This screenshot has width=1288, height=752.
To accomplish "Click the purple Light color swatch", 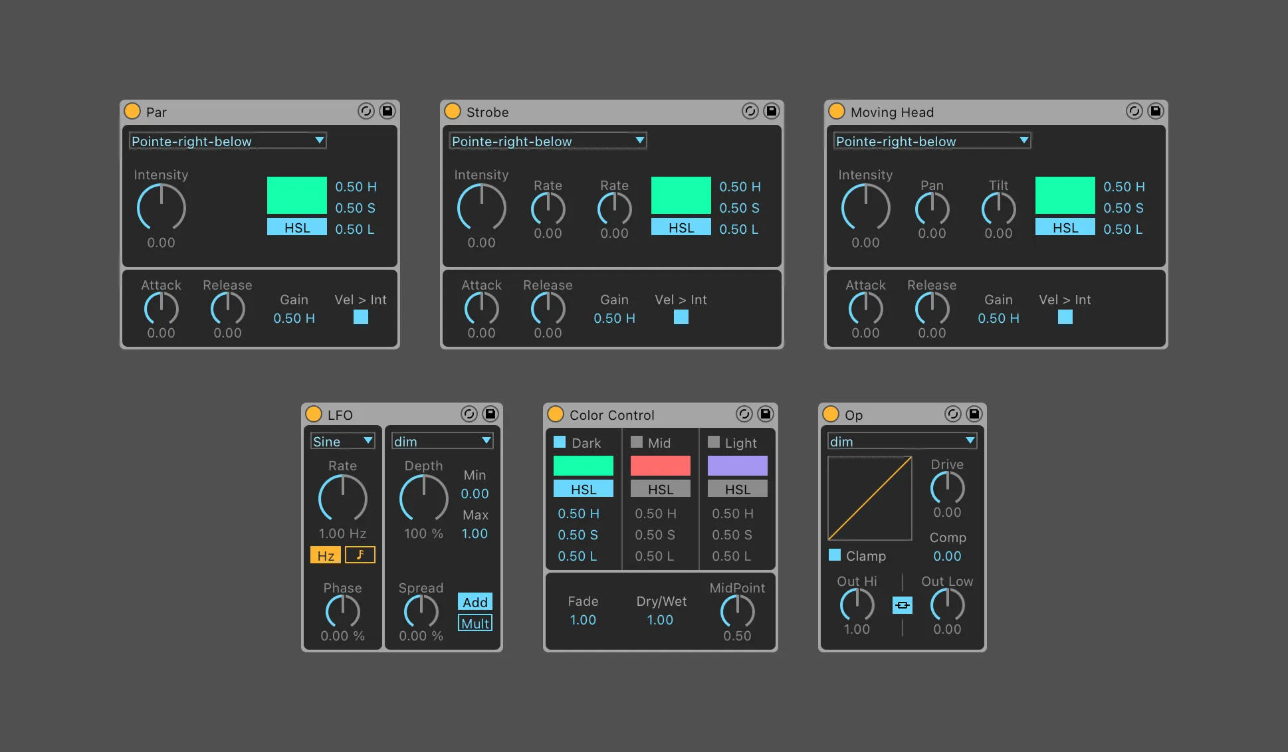I will point(737,465).
